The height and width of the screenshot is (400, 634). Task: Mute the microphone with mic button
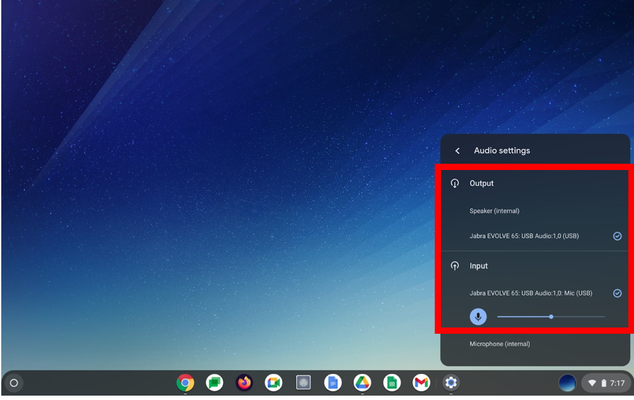[478, 316]
